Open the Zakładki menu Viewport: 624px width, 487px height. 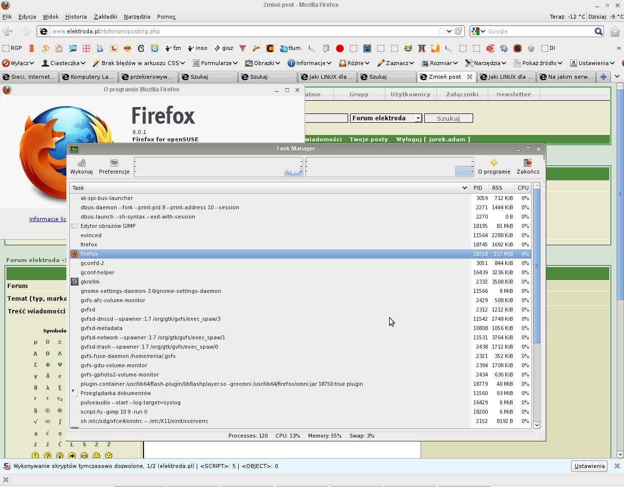click(x=105, y=17)
